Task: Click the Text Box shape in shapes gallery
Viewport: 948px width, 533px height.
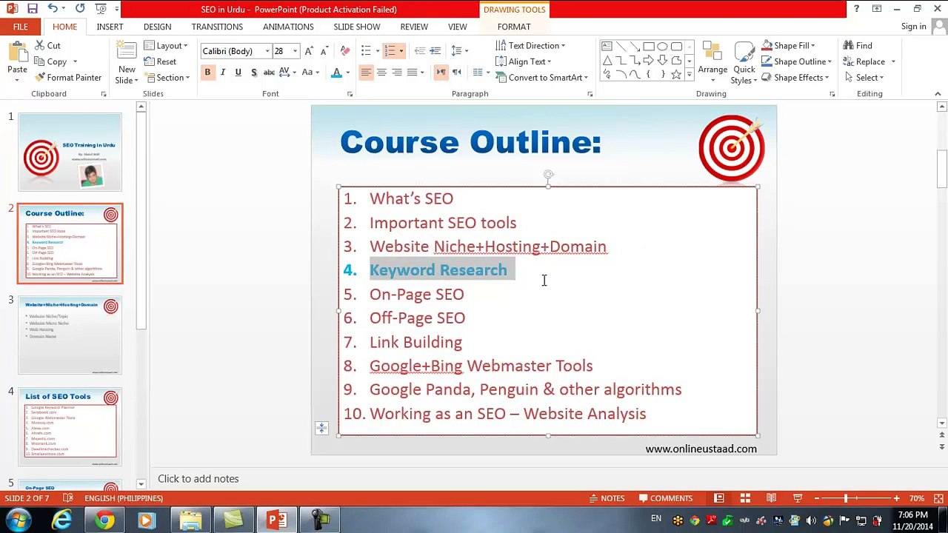Action: click(x=607, y=46)
